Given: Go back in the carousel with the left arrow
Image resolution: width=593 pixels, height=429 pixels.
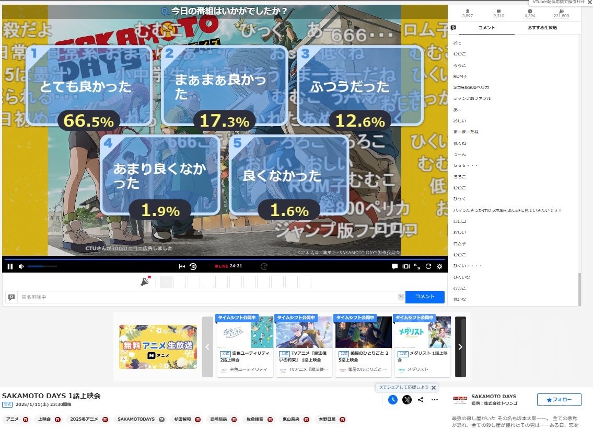Looking at the screenshot, I should [x=207, y=346].
